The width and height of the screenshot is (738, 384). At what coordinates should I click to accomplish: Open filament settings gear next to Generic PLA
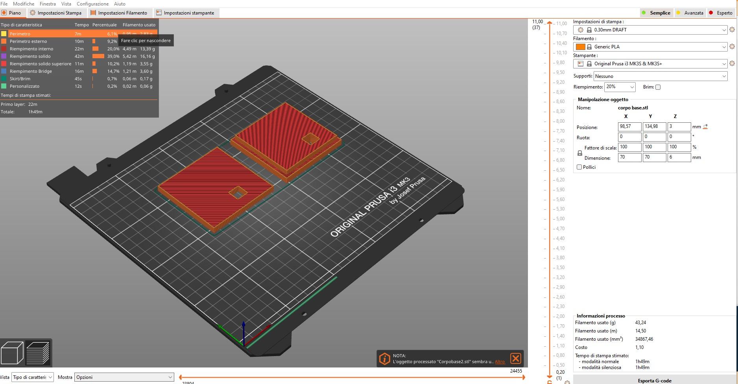click(732, 47)
